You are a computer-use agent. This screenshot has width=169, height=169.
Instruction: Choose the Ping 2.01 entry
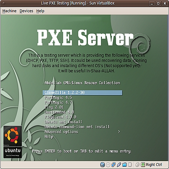[54, 107]
